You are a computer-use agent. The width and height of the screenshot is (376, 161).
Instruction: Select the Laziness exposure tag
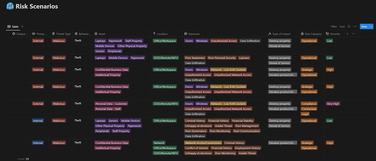[244, 58]
